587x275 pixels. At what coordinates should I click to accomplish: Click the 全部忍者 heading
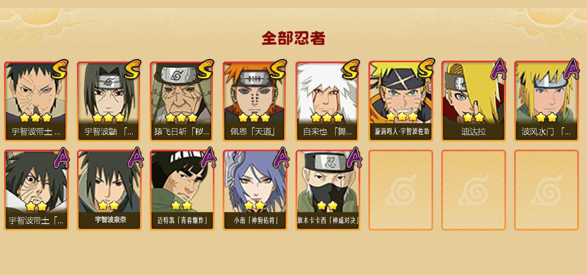293,38
